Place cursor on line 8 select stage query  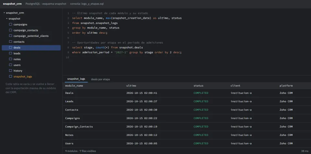tap(108, 48)
